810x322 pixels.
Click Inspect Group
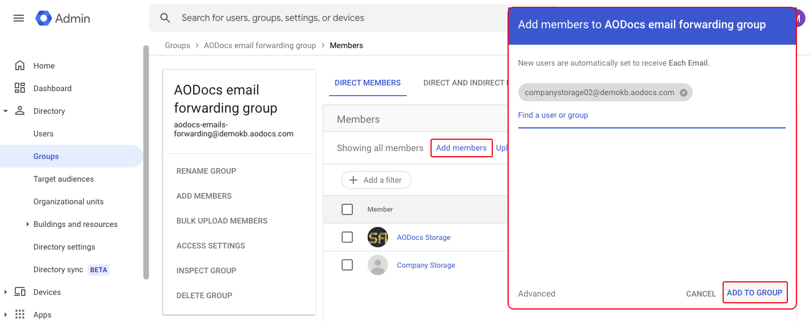[206, 271]
